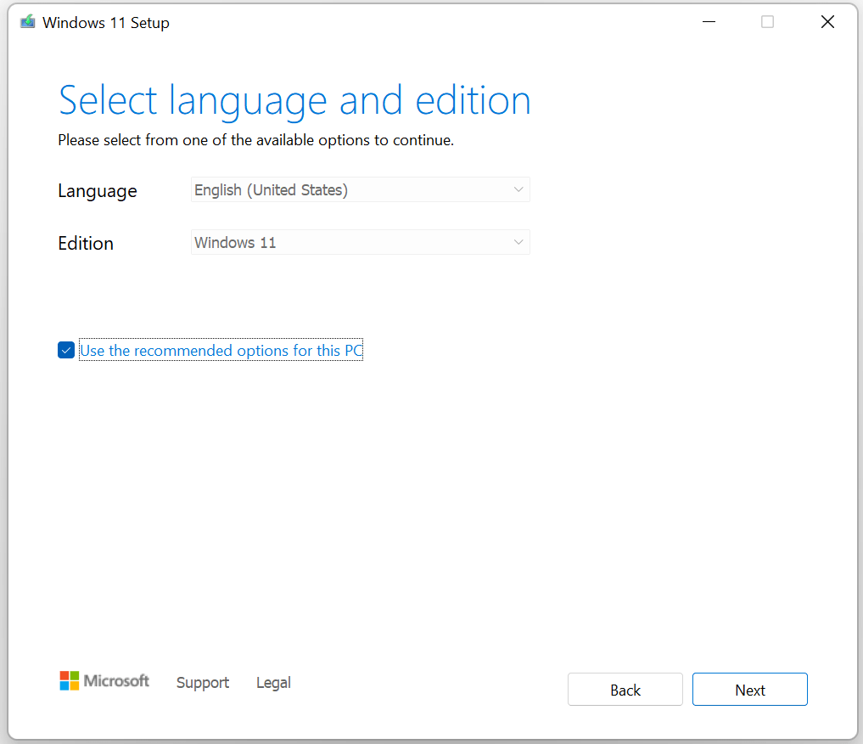Click the Windows 11 edition field
The image size is (863, 744).
click(360, 242)
